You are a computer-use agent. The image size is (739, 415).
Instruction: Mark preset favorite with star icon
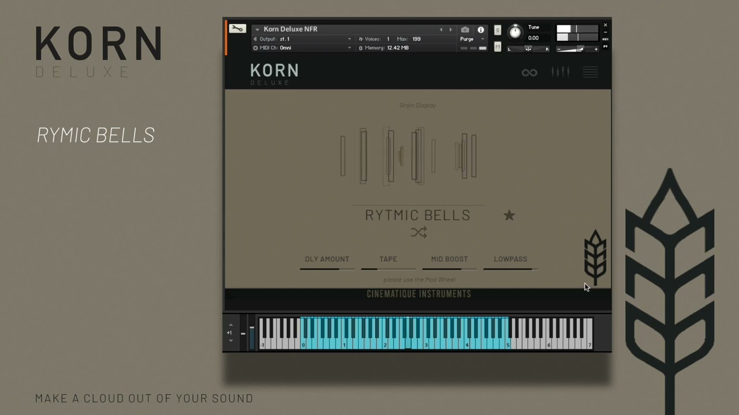point(509,216)
